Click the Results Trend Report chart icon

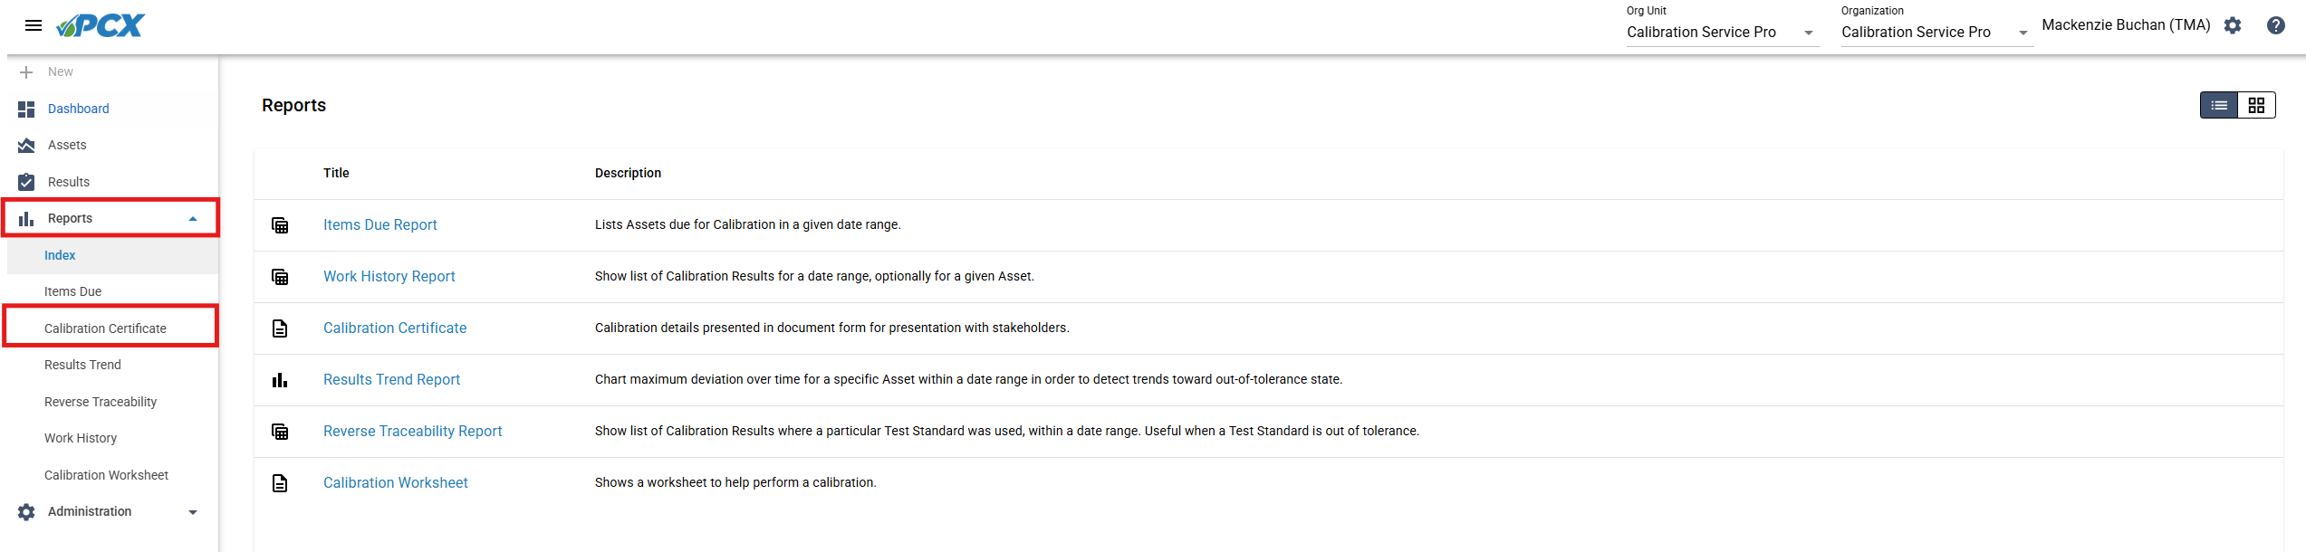click(280, 380)
